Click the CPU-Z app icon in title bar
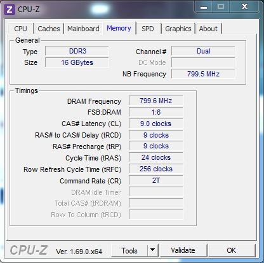This screenshot has width=264, height=263. [10, 10]
